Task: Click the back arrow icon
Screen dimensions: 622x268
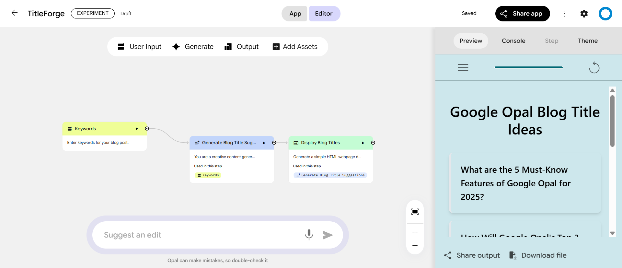Action: click(15, 13)
